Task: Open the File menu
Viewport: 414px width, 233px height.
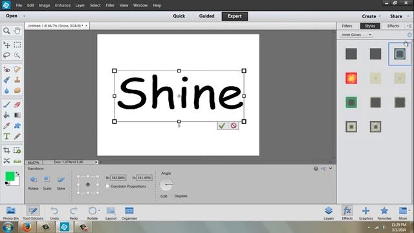Action: click(x=19, y=5)
